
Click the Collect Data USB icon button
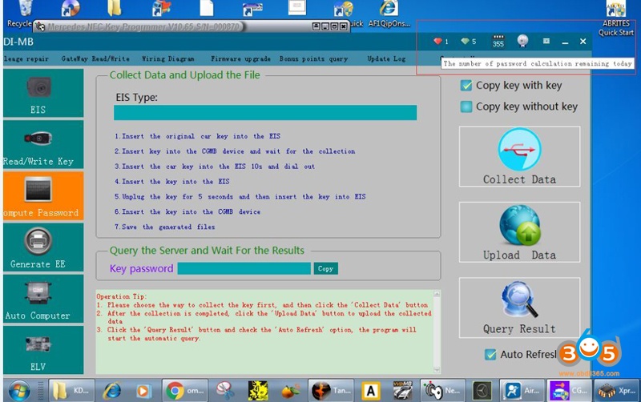tap(519, 156)
